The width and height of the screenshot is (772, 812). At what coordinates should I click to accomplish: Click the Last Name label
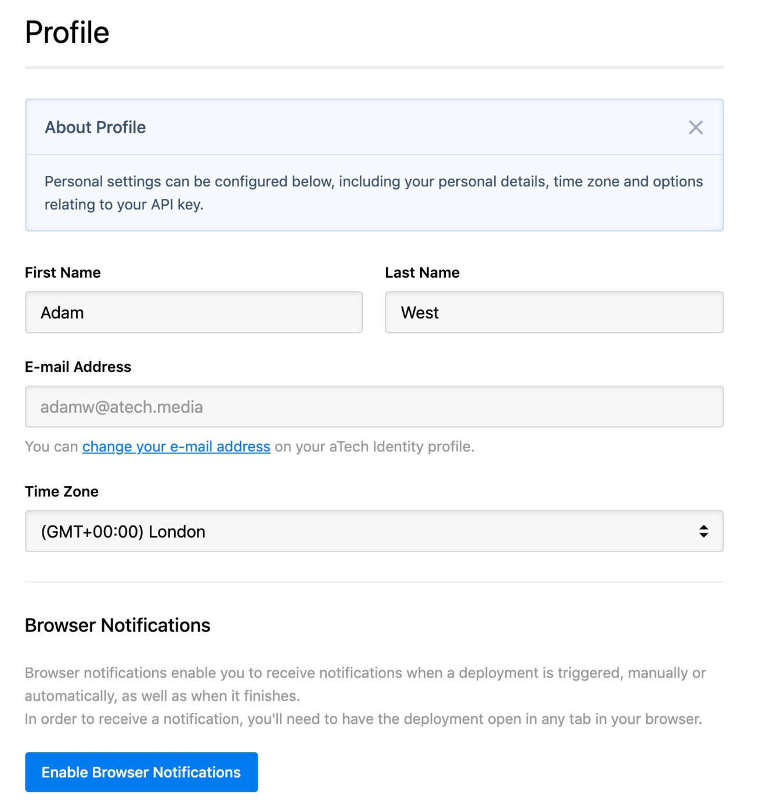(422, 273)
